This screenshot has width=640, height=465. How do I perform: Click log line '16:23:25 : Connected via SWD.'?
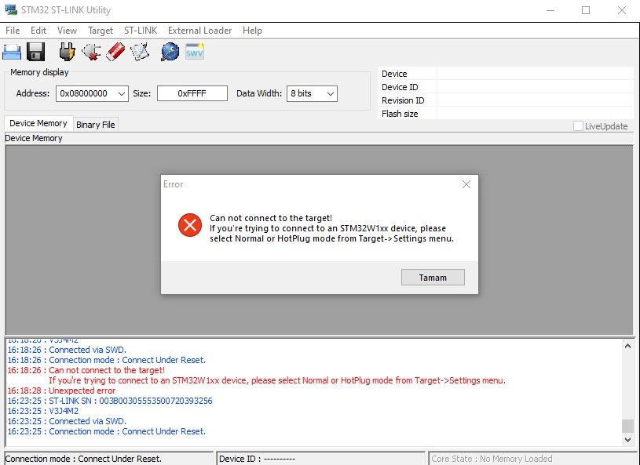click(67, 421)
